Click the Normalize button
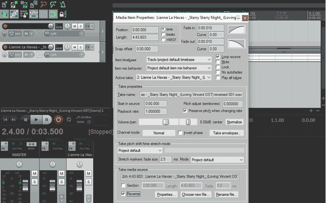This screenshot has width=326, height=203. (x=235, y=122)
